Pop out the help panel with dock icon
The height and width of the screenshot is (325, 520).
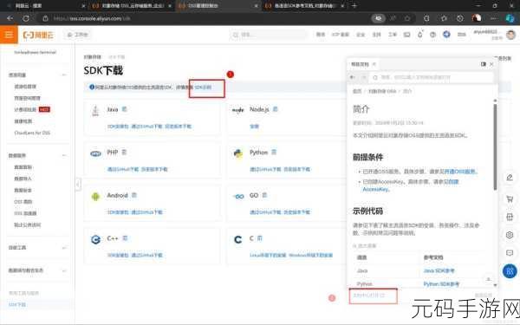tap(484, 64)
